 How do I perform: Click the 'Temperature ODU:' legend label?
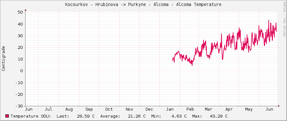pos(31,116)
